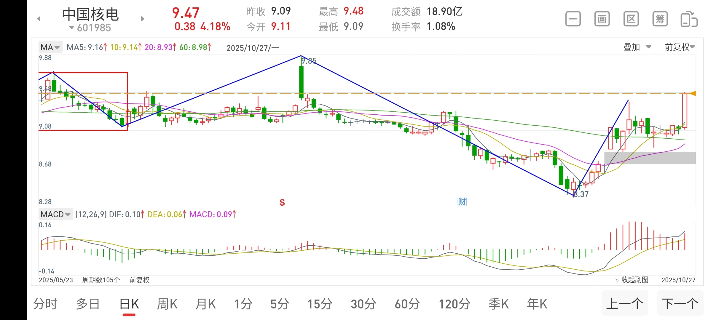The width and height of the screenshot is (708, 320).
Task: Switch to the 周K weekly tab
Action: 167,304
